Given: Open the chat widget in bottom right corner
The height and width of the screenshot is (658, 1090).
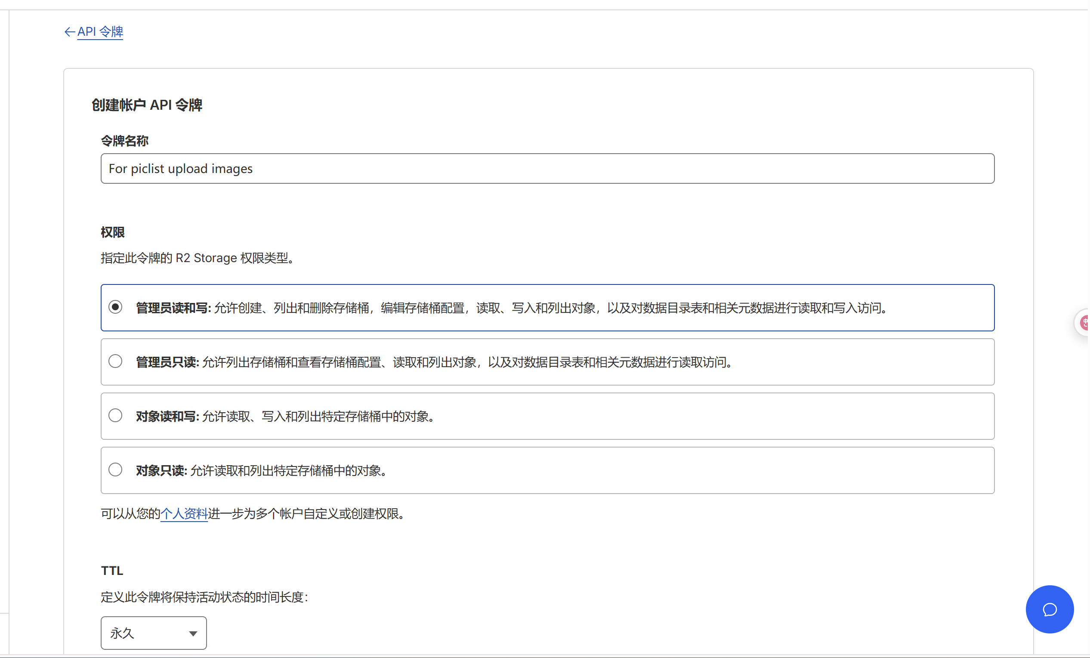Looking at the screenshot, I should (x=1049, y=609).
